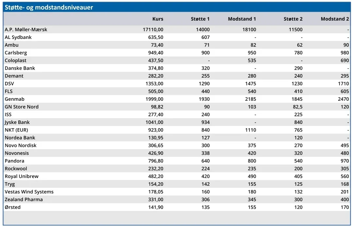Select AL Sydbank price '635,50'
The image size is (352, 227).
point(156,37)
